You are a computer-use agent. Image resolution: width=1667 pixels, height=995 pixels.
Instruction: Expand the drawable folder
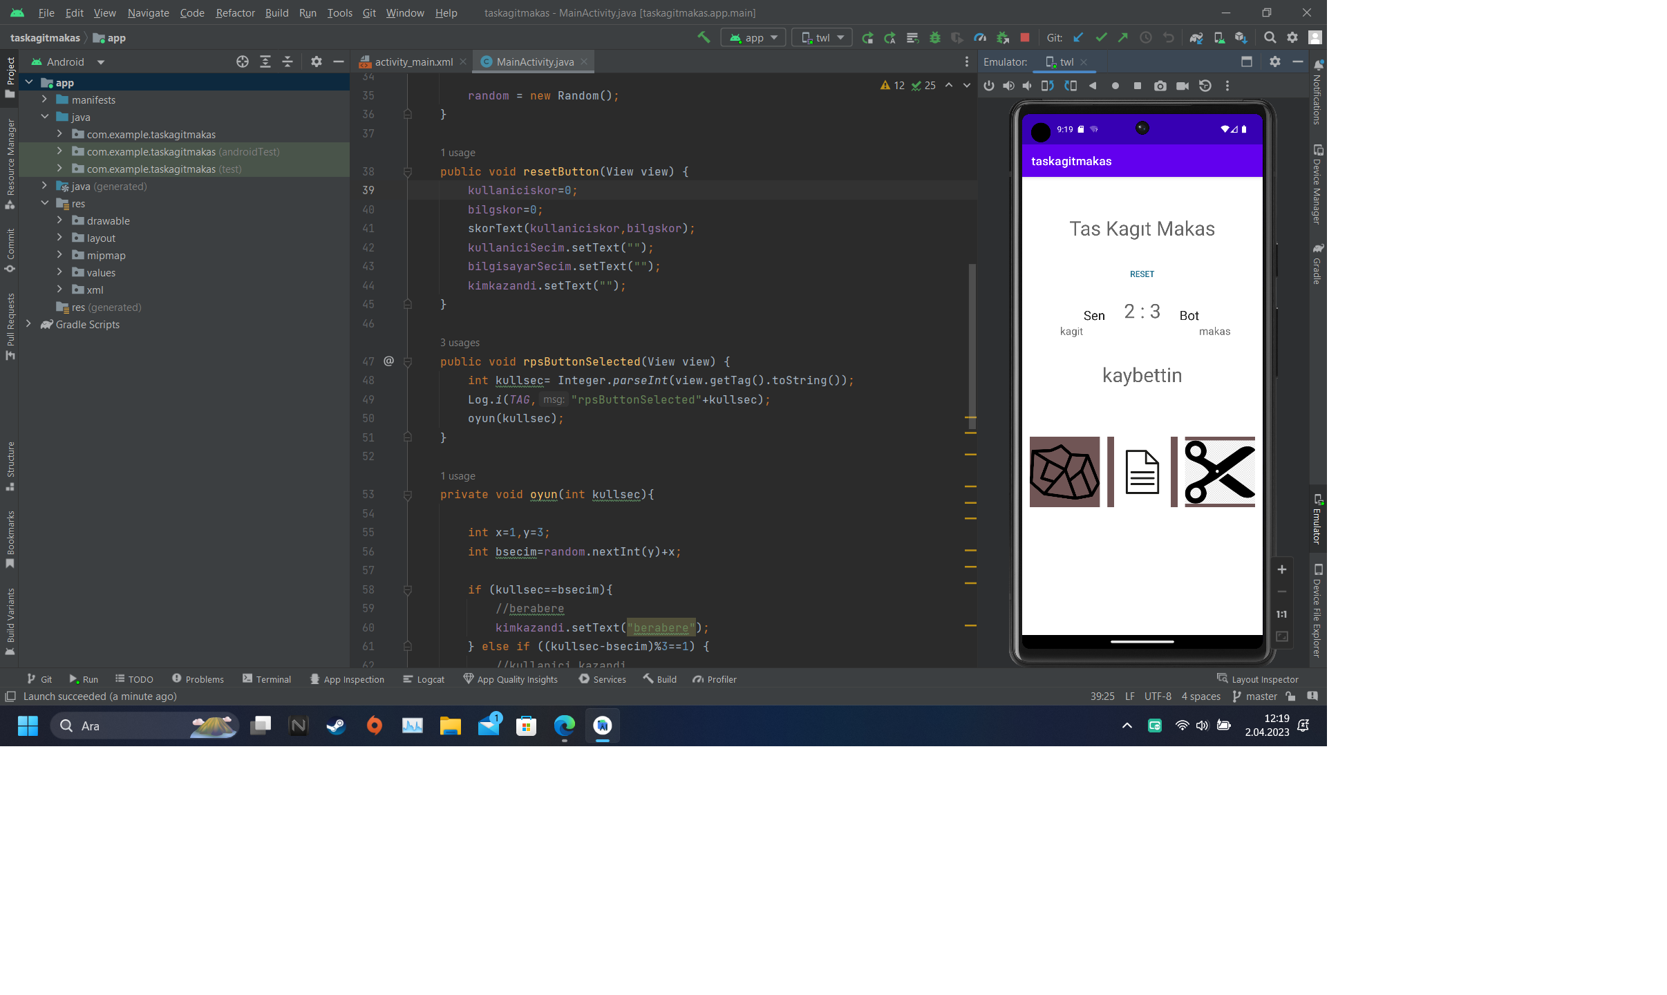tap(59, 220)
